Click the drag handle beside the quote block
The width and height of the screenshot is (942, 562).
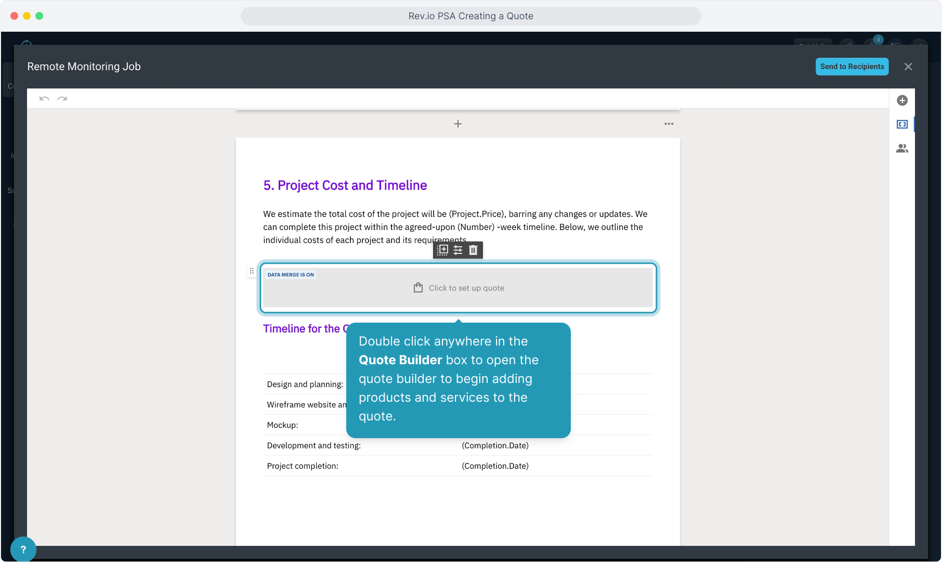point(252,271)
